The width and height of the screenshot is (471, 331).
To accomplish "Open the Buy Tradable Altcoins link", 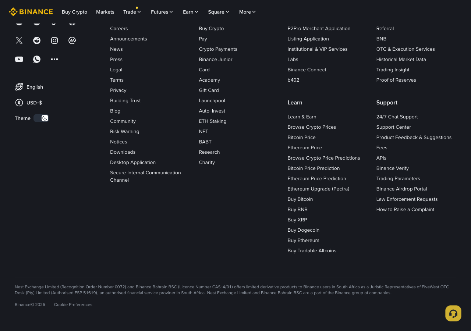I will coord(312,250).
